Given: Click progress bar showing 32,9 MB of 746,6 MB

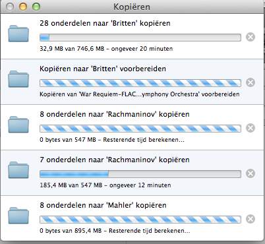Looking at the screenshot, I should point(140,38).
